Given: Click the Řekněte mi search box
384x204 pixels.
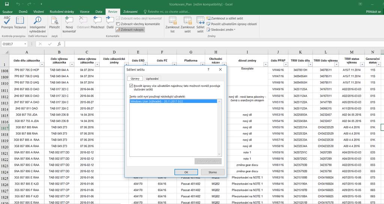Looking at the screenshot, I should tap(166, 12).
